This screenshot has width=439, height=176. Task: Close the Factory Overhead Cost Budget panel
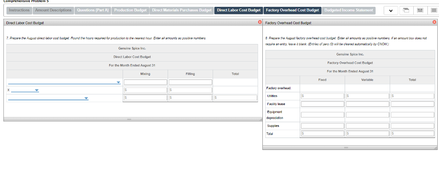coord(434,22)
